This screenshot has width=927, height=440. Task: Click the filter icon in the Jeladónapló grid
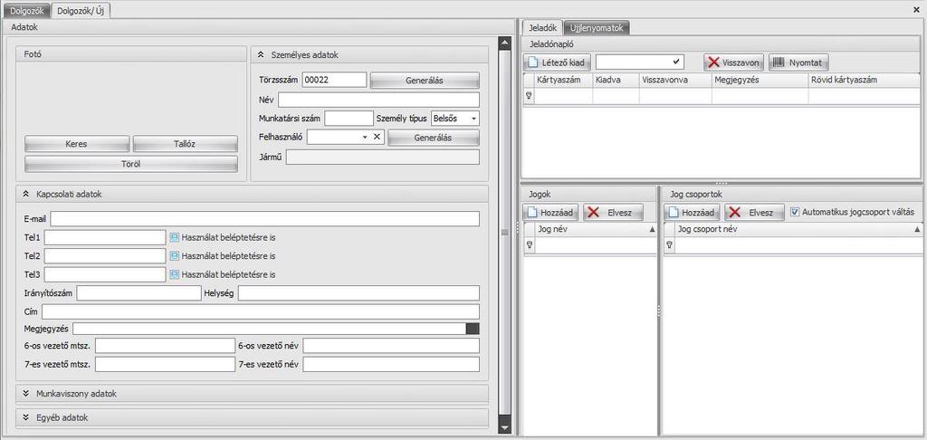[x=529, y=96]
